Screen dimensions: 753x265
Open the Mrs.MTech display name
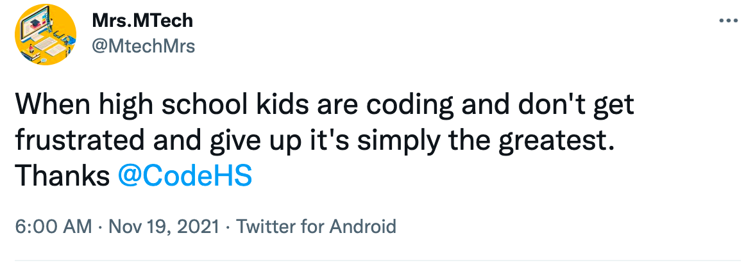point(143,21)
